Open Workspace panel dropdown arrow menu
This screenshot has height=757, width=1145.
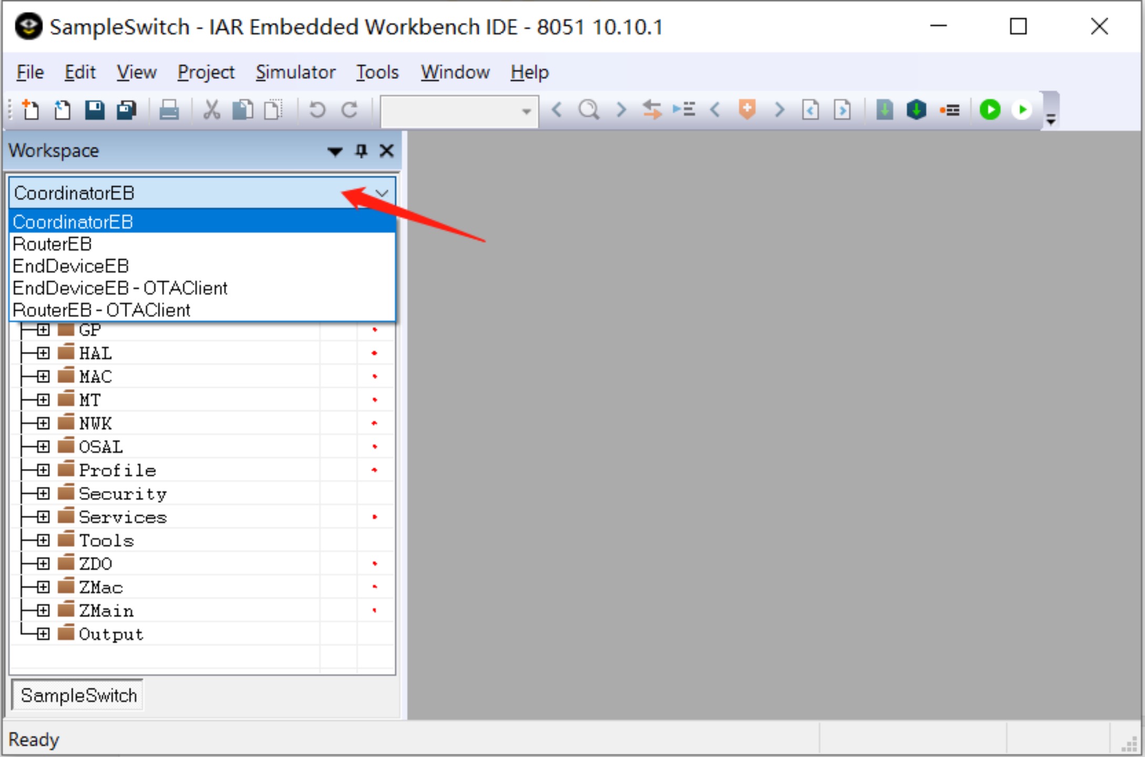coord(335,152)
